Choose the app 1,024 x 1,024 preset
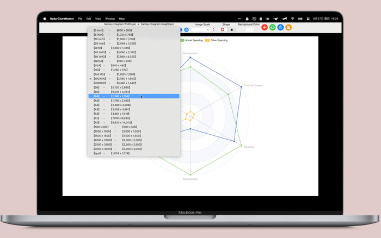Image resolution: width=381 pixels, height=238 pixels. click(134, 153)
